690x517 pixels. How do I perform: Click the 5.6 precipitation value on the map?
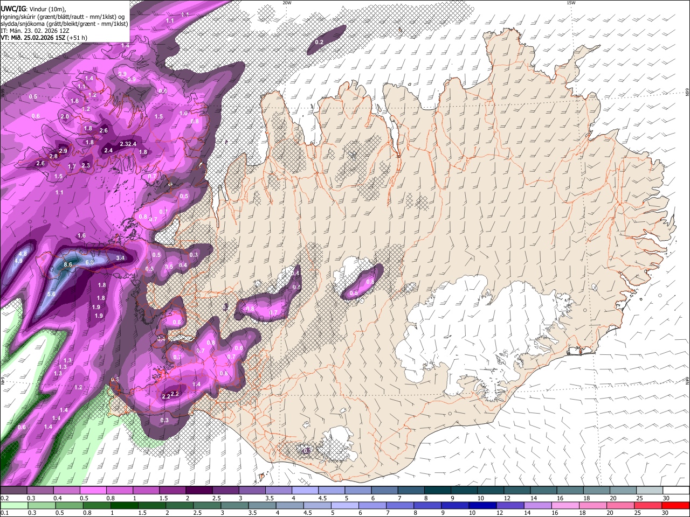(x=51, y=294)
